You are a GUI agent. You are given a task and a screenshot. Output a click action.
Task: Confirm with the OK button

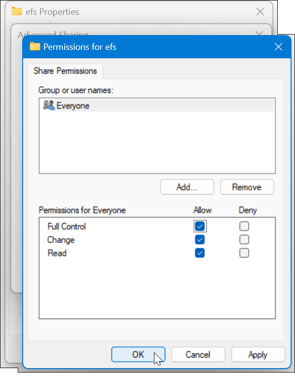click(138, 354)
